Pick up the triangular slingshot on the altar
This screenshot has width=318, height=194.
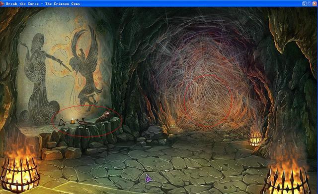pyautogui.click(x=62, y=123)
